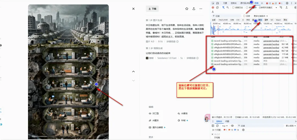Open the DevTools settings gear
This screenshot has height=140, width=297.
(x=287, y=3)
